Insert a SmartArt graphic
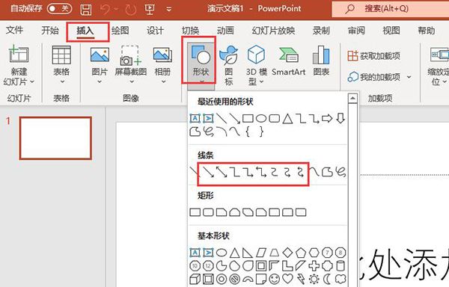The image size is (449, 287). click(x=289, y=61)
